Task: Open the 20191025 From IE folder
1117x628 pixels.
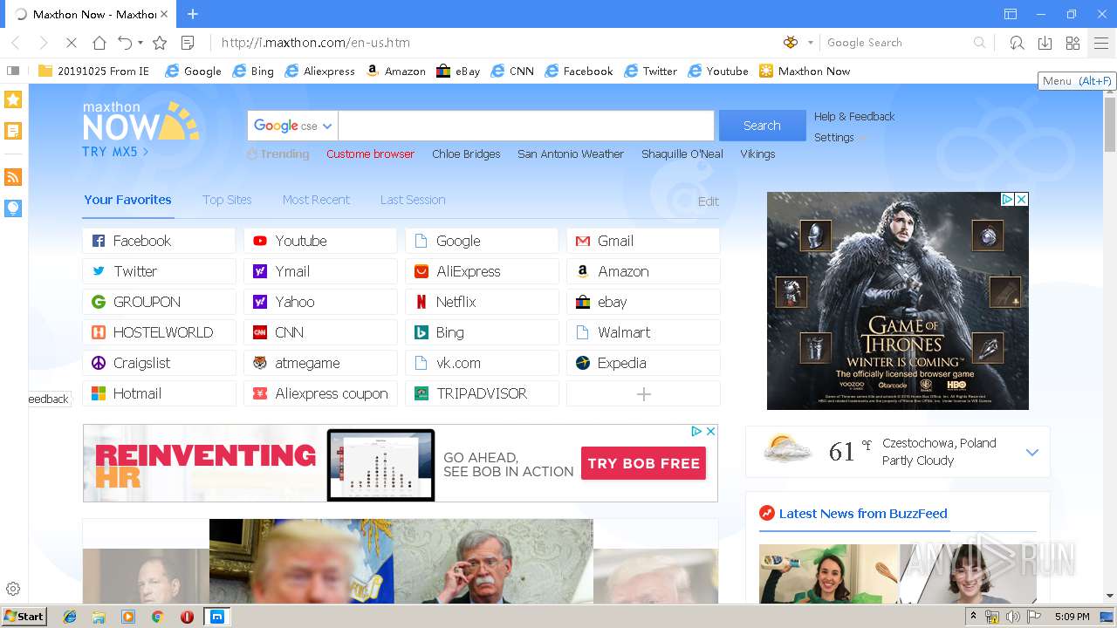Action: [93, 71]
